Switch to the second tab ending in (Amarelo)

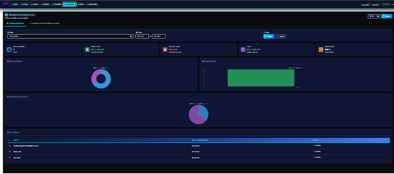(x=44, y=23)
